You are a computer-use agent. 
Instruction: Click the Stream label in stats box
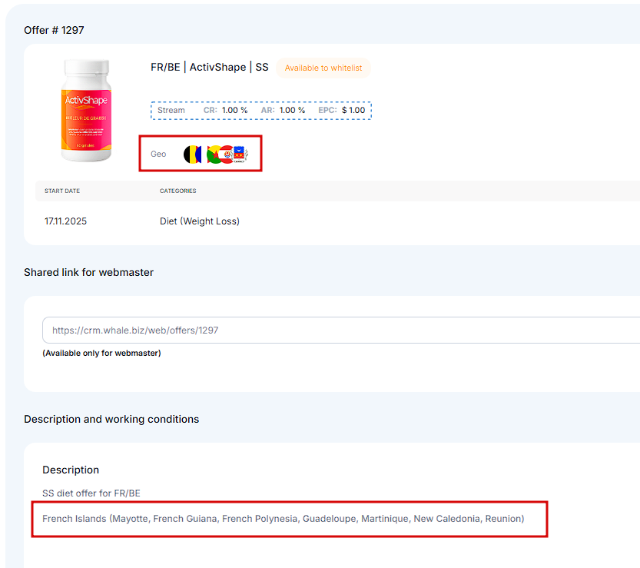point(171,110)
